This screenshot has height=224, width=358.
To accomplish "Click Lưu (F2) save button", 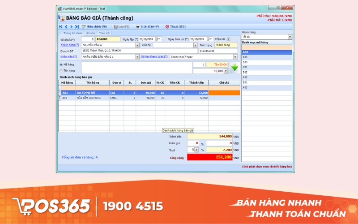I will click(122, 27).
